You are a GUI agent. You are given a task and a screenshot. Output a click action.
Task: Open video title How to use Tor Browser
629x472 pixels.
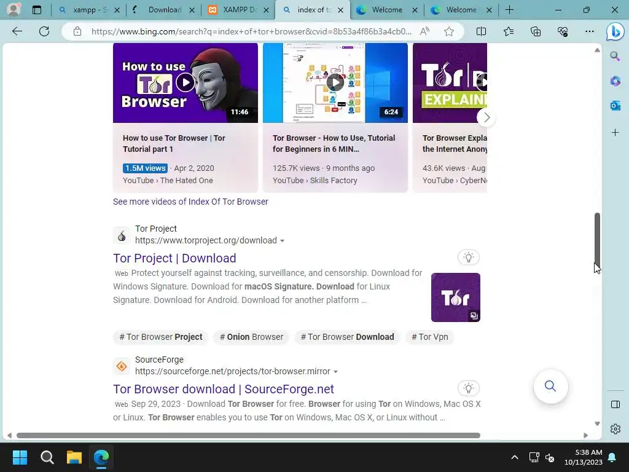tap(174, 143)
